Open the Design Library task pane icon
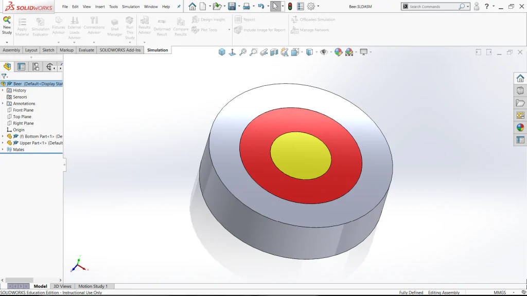 tap(520, 90)
